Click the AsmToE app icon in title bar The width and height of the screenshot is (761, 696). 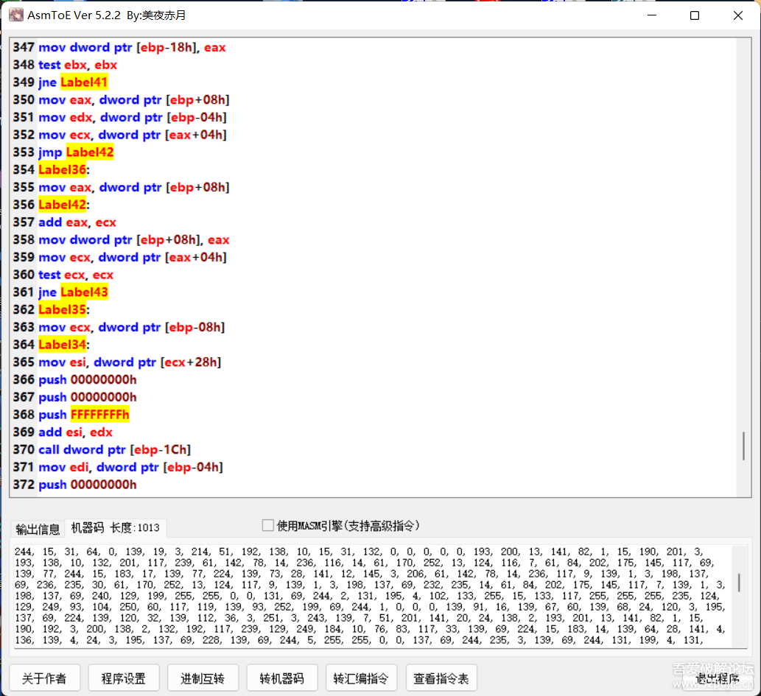[15, 15]
